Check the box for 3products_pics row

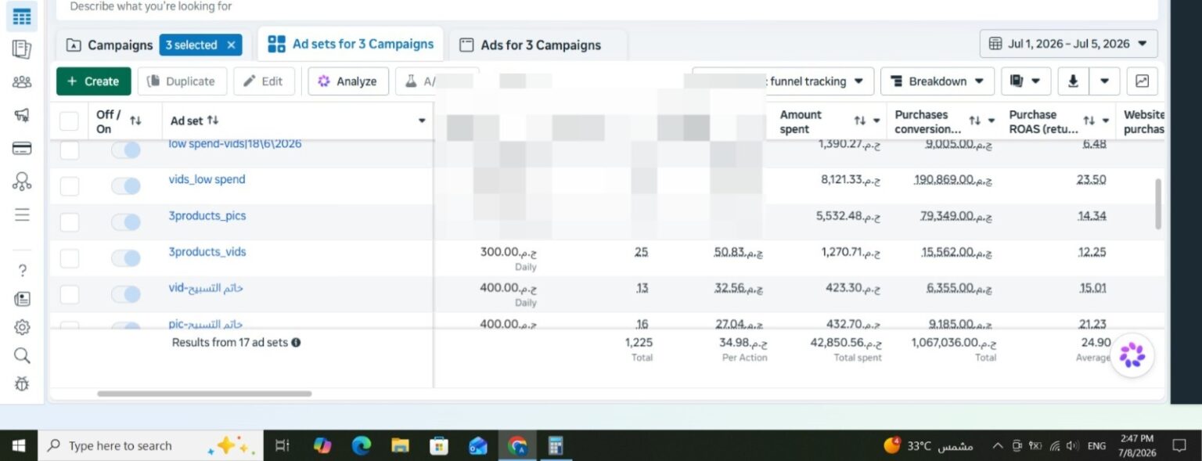(70, 222)
